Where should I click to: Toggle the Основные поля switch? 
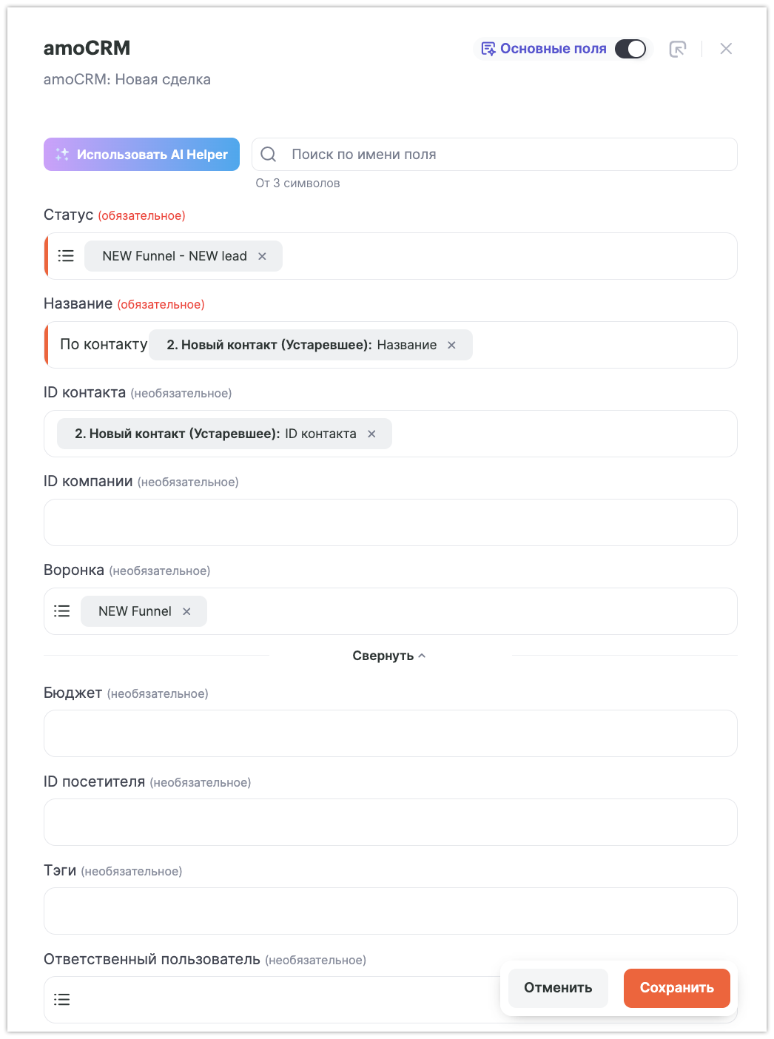[x=630, y=49]
